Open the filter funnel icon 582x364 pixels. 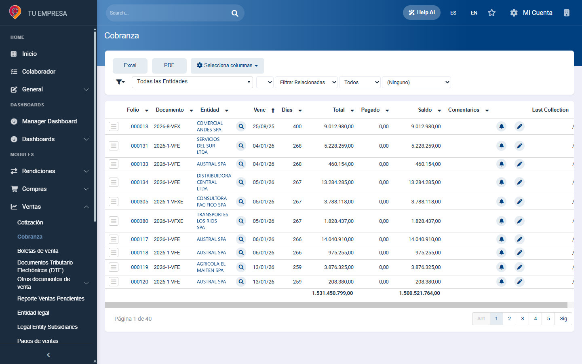click(120, 82)
